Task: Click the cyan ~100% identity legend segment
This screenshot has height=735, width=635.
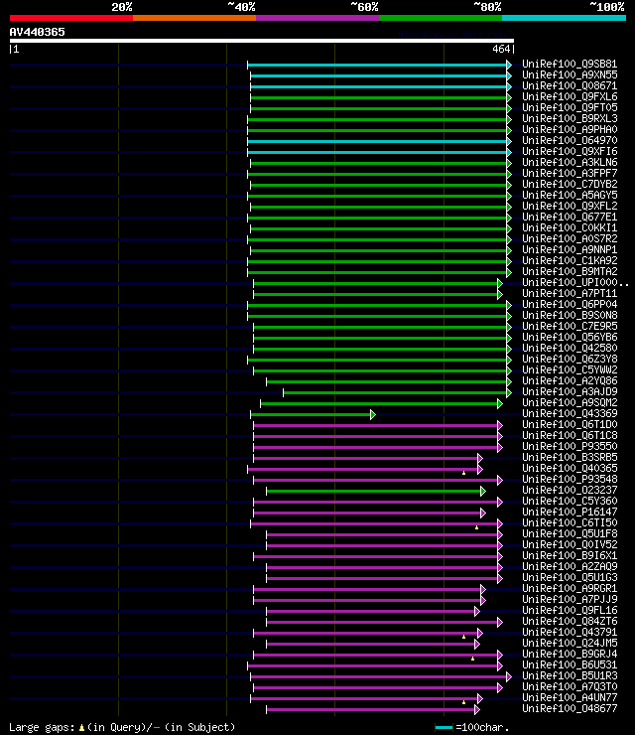Action: [564, 18]
